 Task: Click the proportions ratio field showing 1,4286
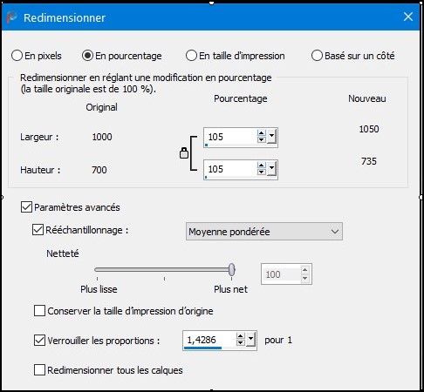tap(209, 340)
